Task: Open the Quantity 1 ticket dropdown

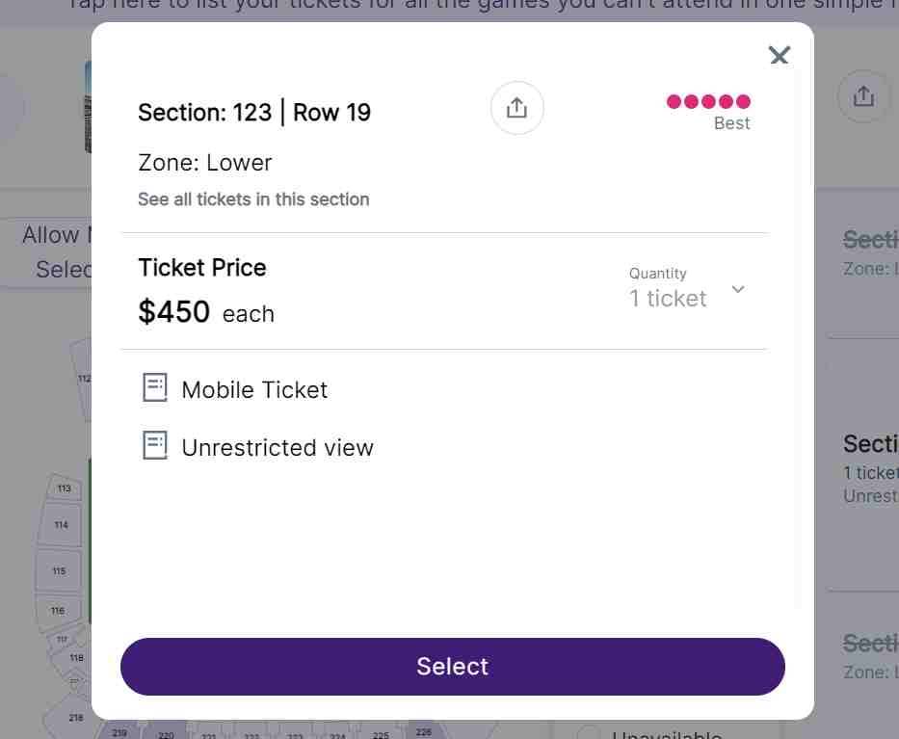Action: (x=687, y=289)
